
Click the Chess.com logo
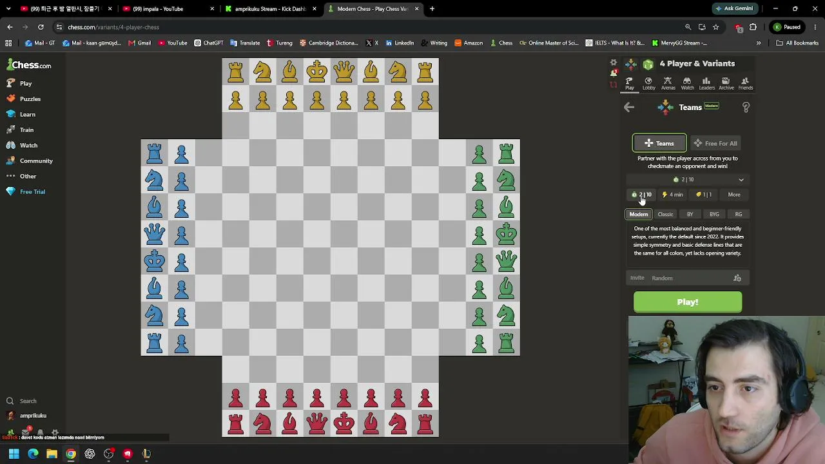(29, 65)
